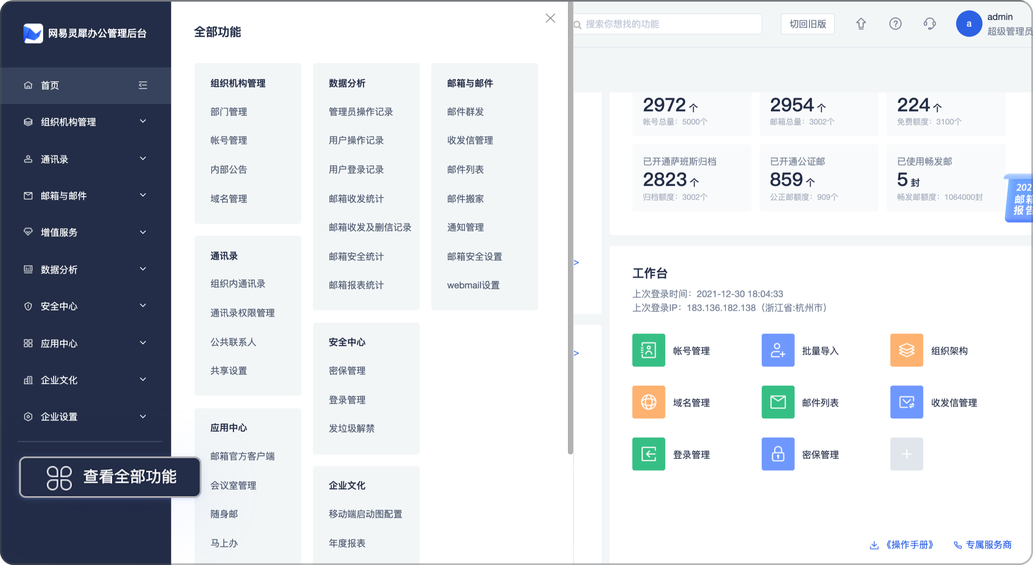Click the help question mark icon

[x=895, y=24]
